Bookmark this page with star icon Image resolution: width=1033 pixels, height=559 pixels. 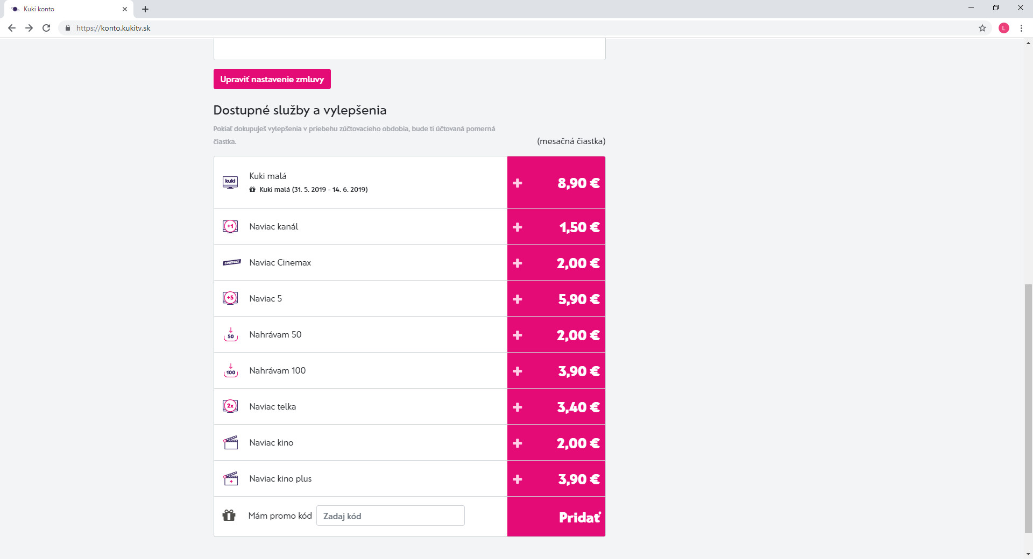point(982,28)
